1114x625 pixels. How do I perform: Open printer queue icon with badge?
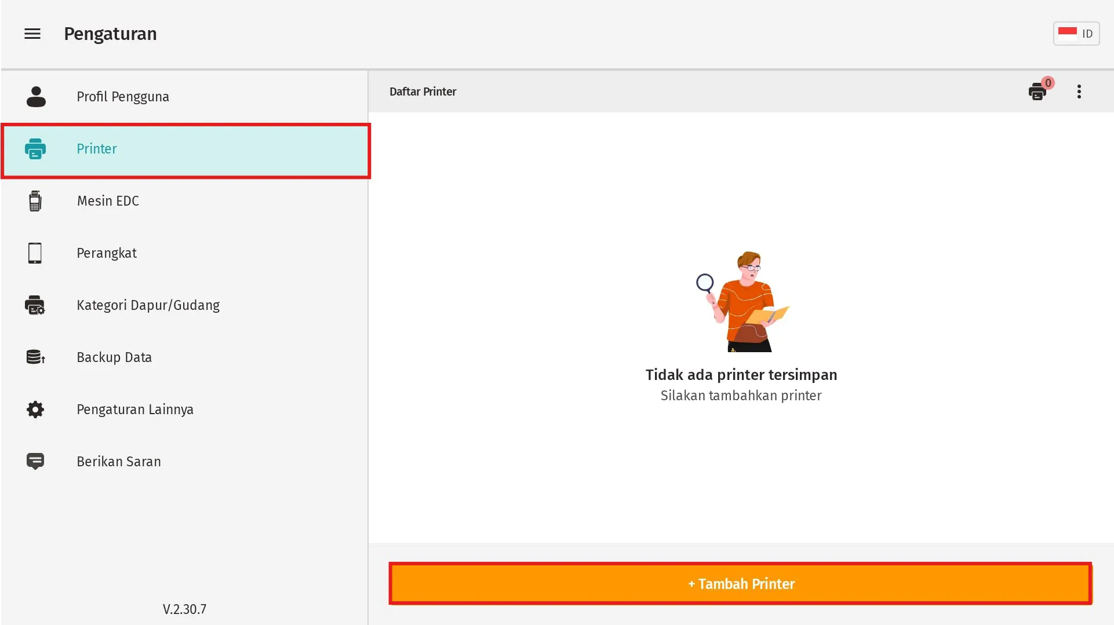(1038, 92)
